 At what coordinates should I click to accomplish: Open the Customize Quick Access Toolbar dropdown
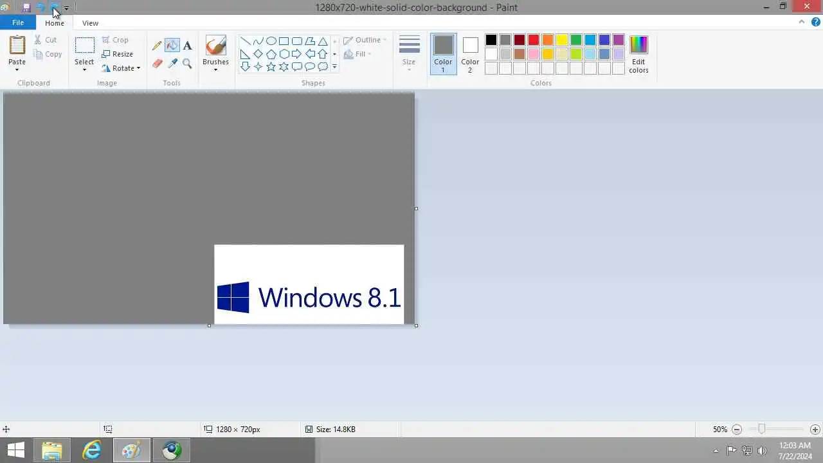66,8
